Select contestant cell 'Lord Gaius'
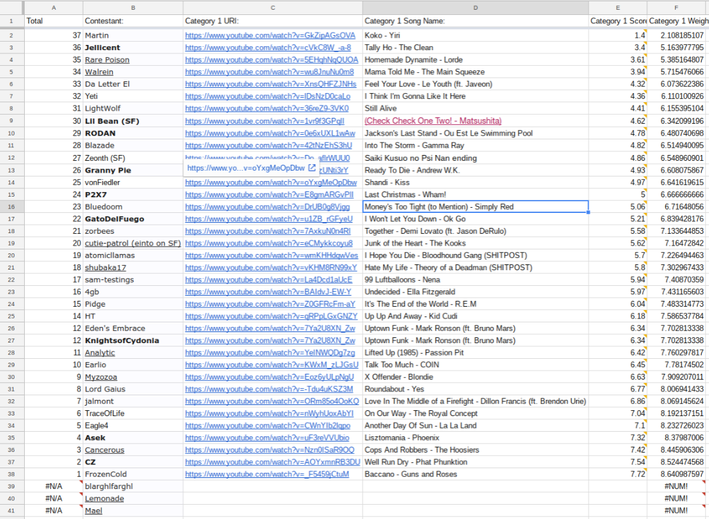Screen dimensions: 709x519 133,389
